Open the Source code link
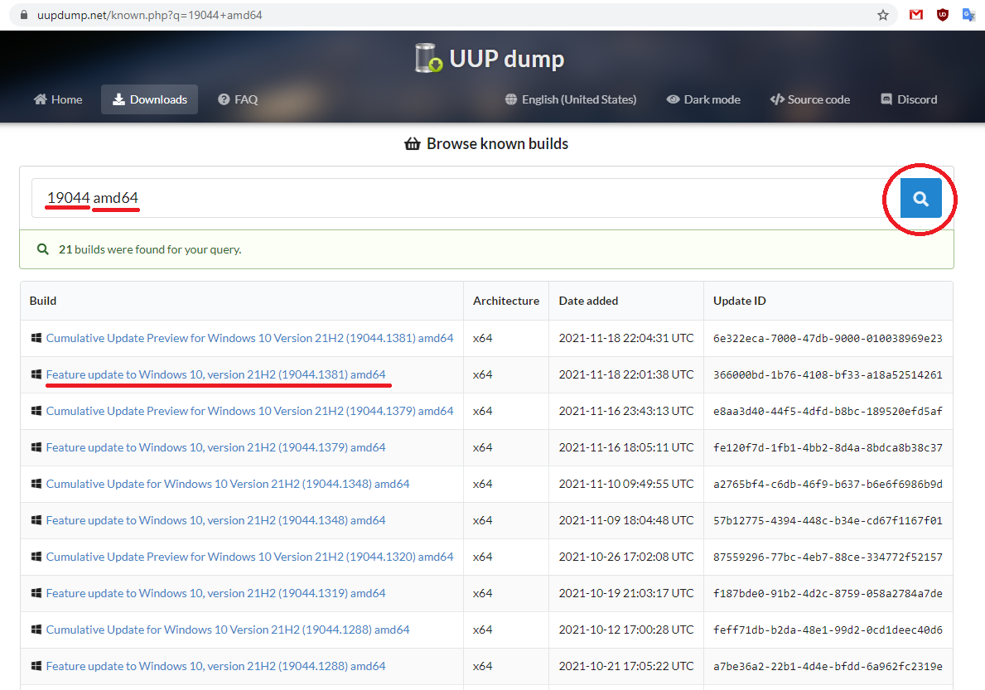985x690 pixels. (x=809, y=99)
